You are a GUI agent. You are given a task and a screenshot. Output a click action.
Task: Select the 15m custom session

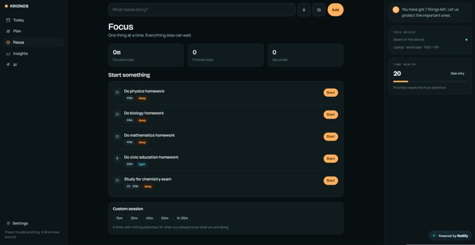click(120, 218)
